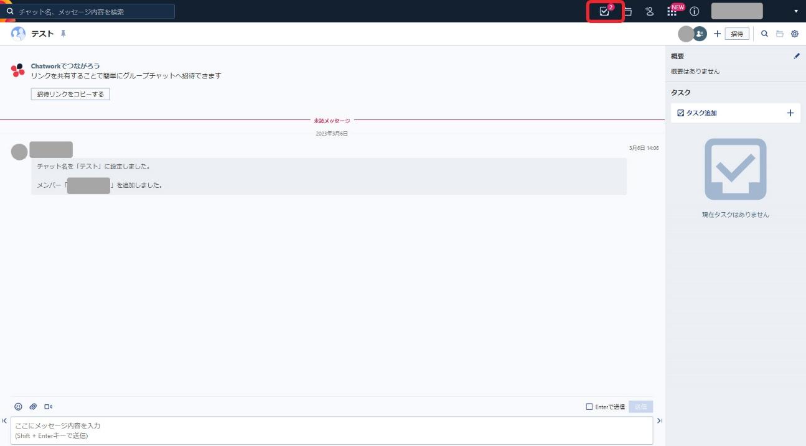Search messages in this chat via magnifier

coord(764,34)
